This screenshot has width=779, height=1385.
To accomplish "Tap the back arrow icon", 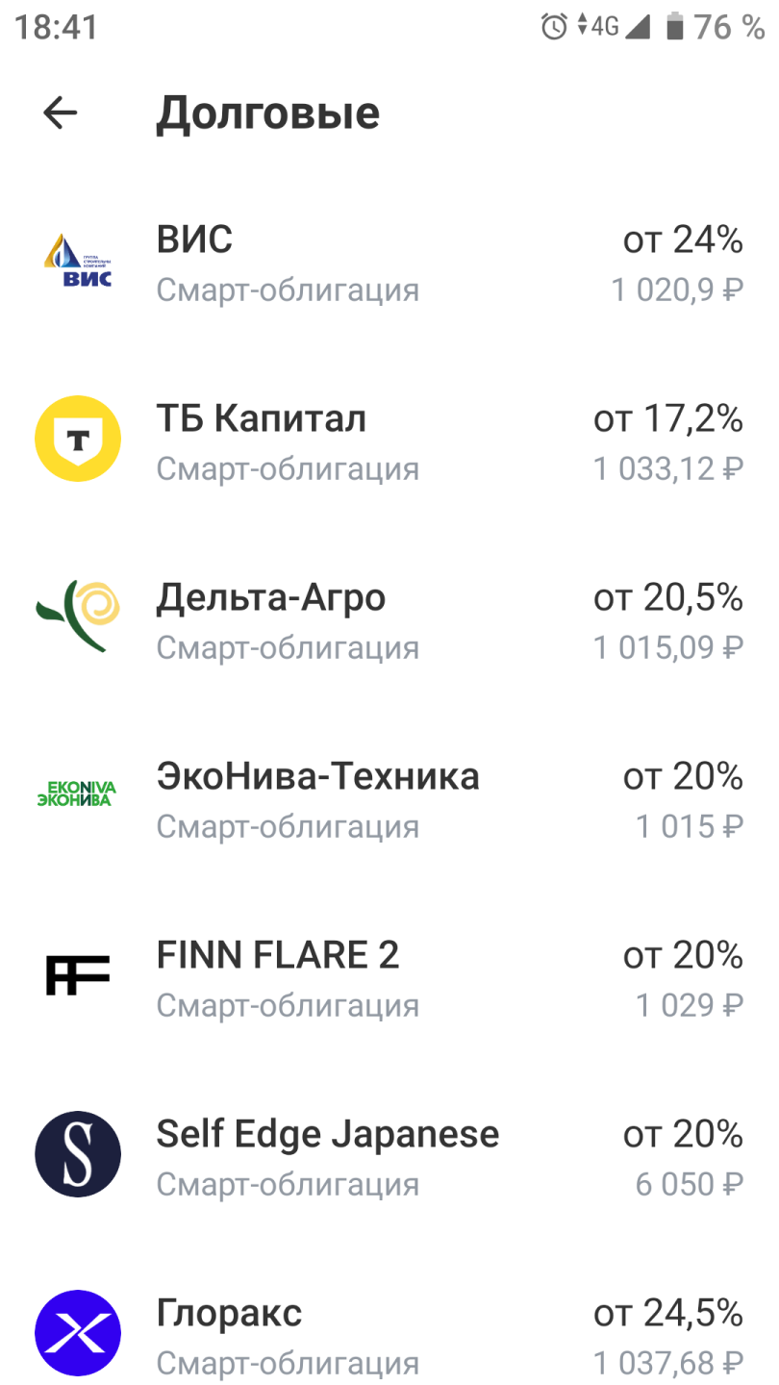I will [x=60, y=113].
